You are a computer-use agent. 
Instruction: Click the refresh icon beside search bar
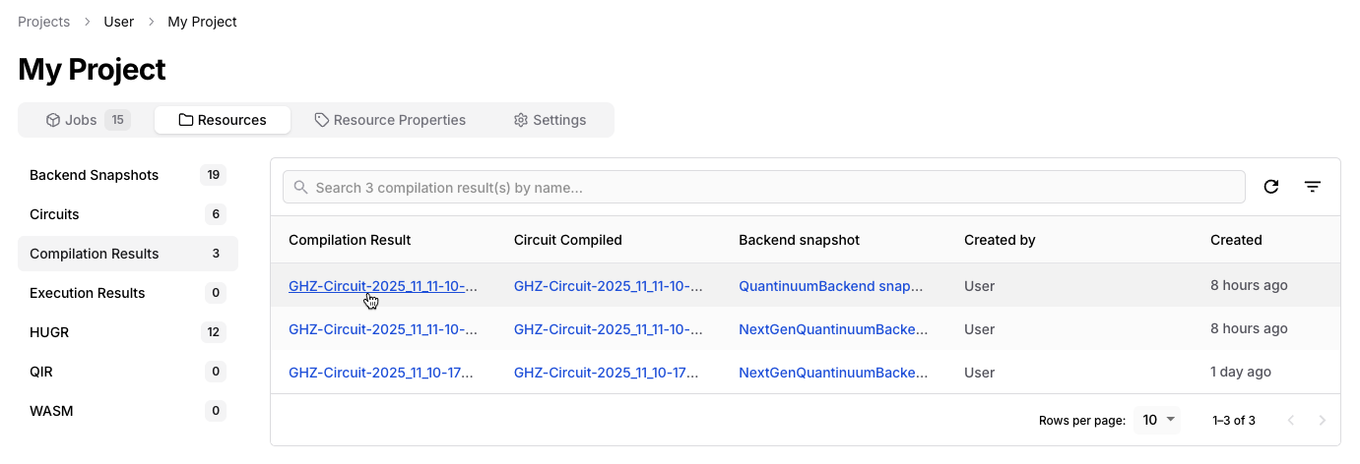coord(1271,187)
